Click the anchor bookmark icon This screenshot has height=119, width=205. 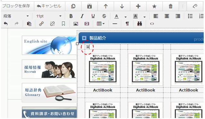point(64,24)
